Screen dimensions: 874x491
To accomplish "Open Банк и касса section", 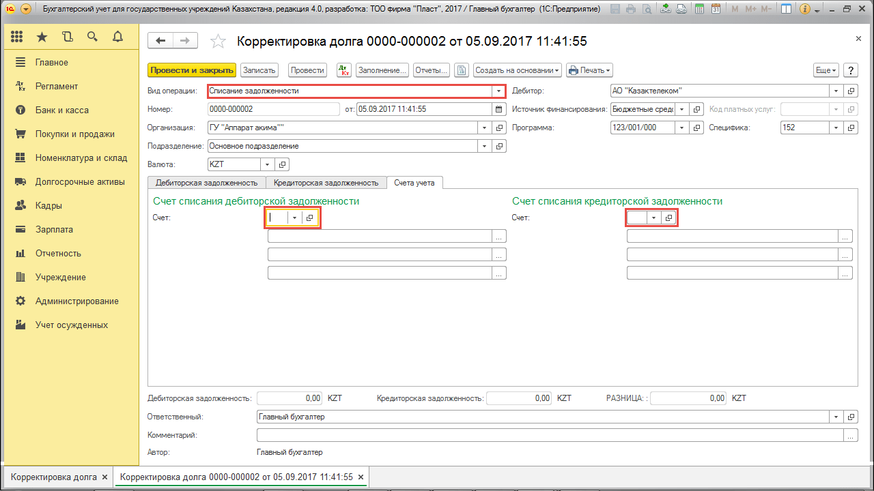I will click(x=62, y=110).
